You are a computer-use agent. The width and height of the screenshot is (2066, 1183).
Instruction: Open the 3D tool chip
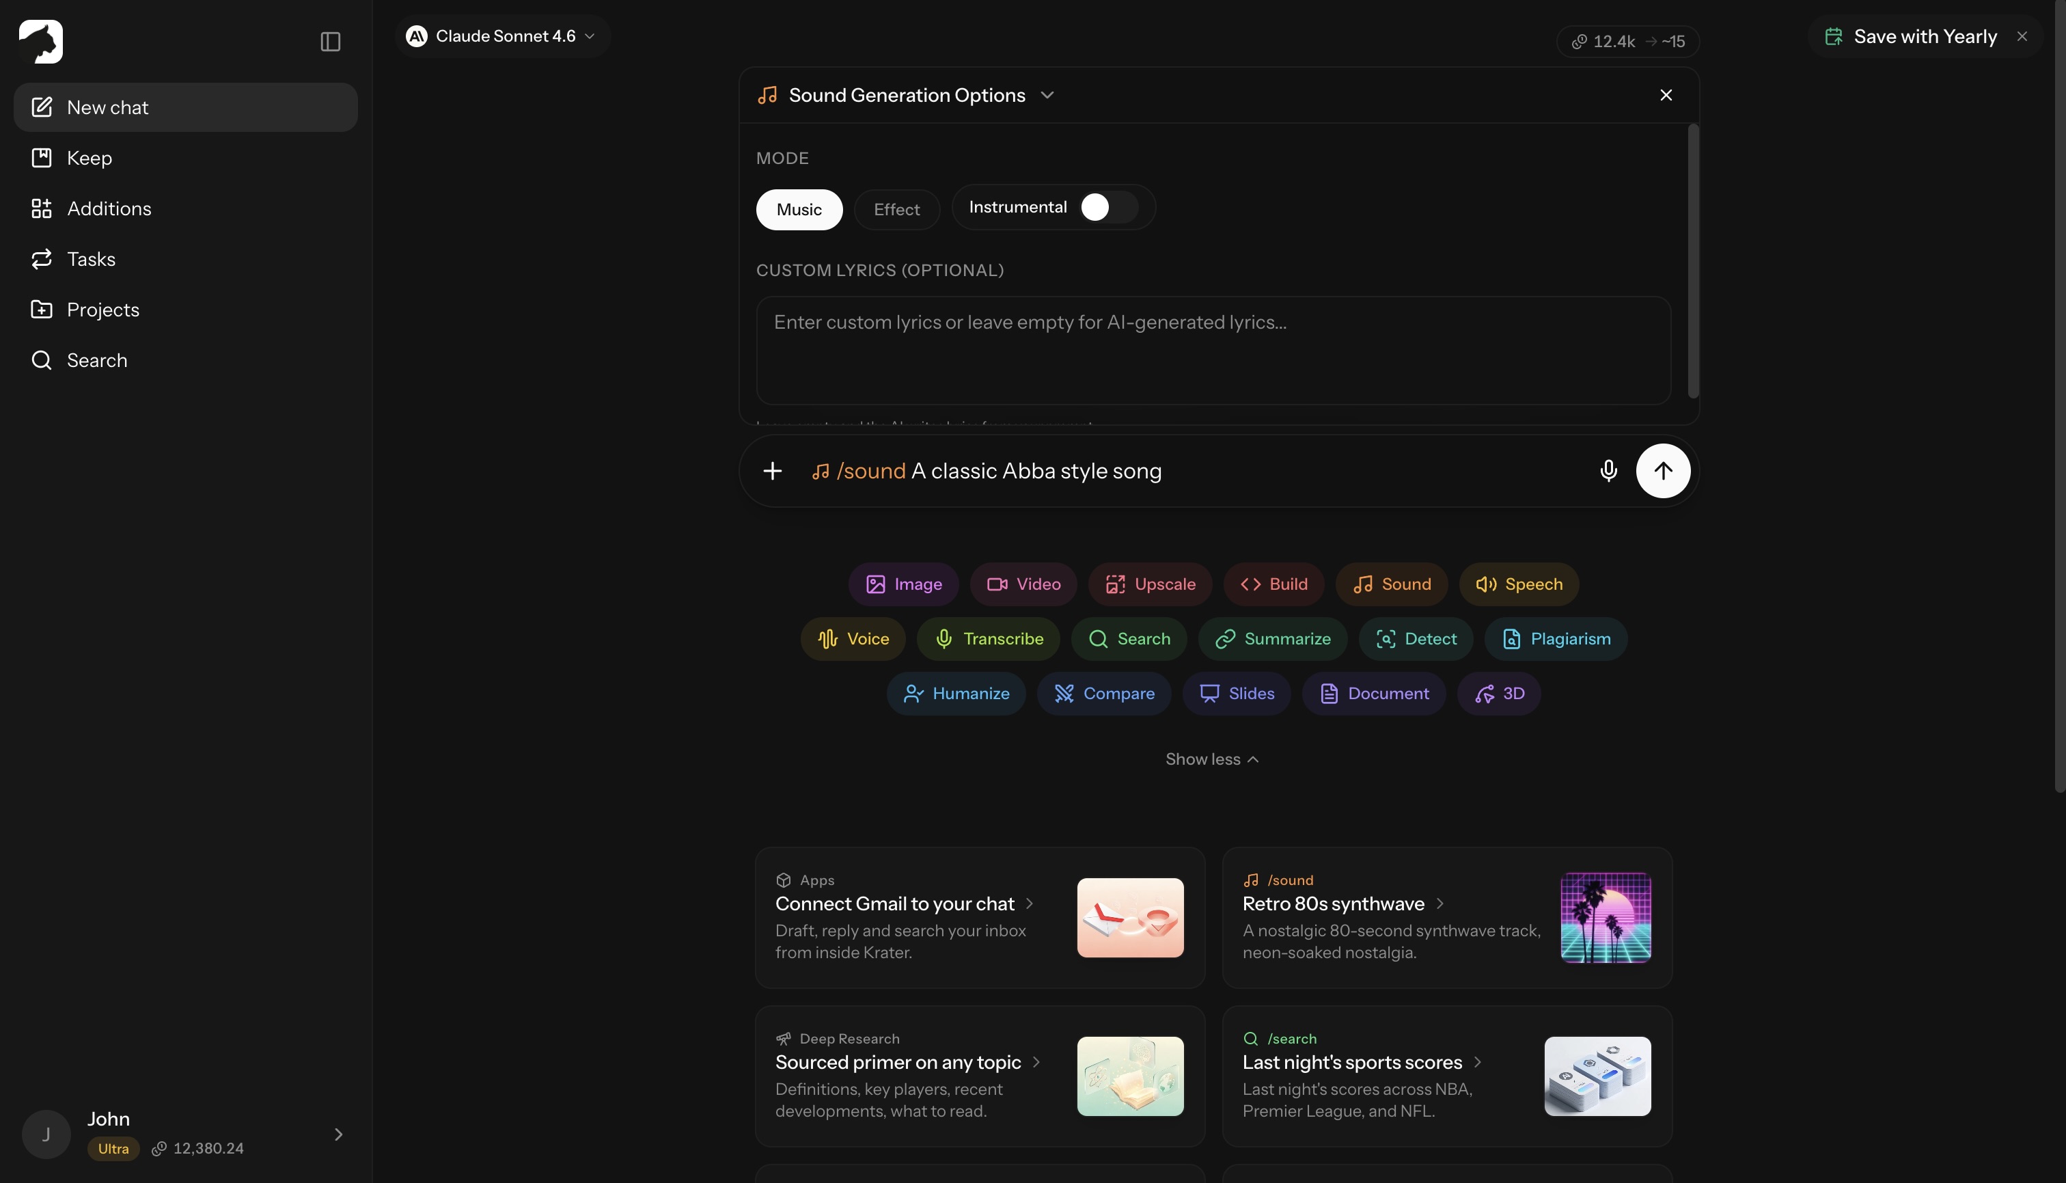1498,693
